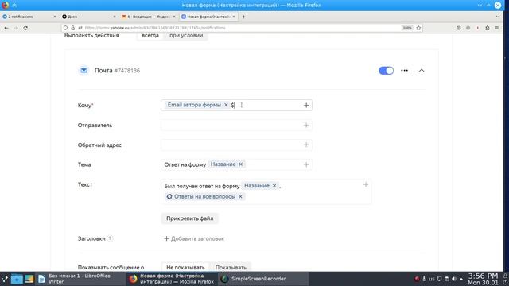The image size is (509, 286).
Task: Remove the Название tag in Текст
Action: pos(274,186)
